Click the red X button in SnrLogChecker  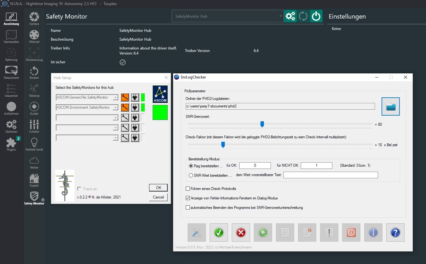[241, 232]
